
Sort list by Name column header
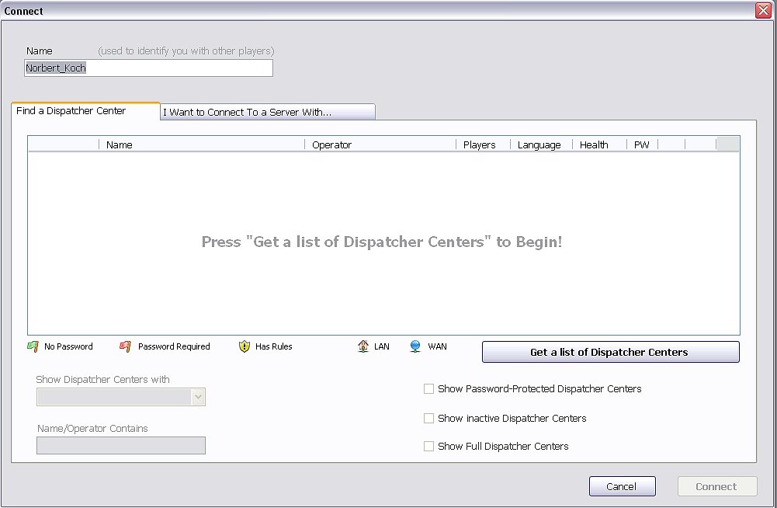pos(202,144)
